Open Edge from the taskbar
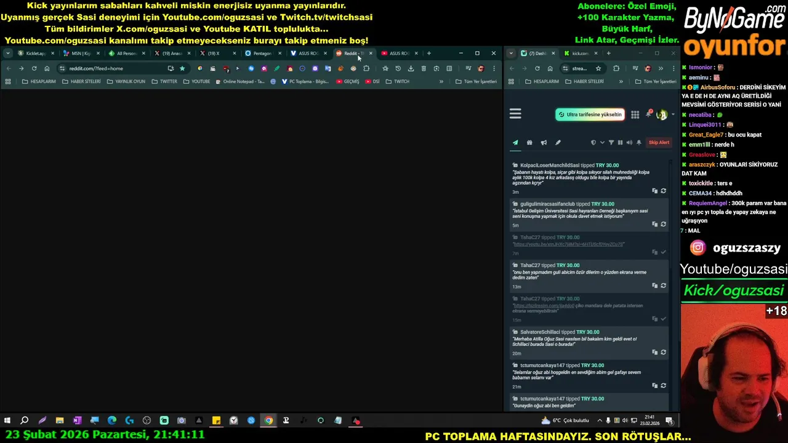The width and height of the screenshot is (788, 443). (x=112, y=421)
